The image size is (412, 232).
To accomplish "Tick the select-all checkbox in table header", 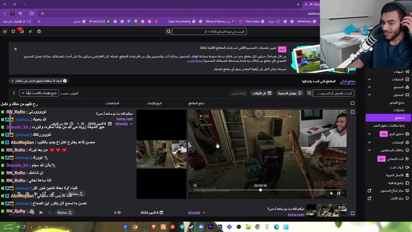I will pos(352,103).
